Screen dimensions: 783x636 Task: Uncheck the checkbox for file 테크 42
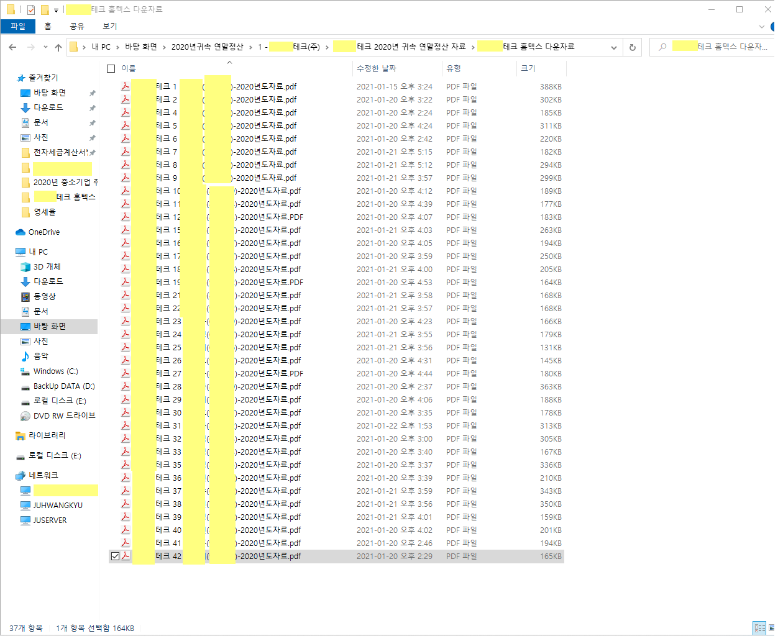click(x=115, y=556)
